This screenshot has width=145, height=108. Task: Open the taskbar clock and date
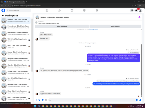coord(138,106)
